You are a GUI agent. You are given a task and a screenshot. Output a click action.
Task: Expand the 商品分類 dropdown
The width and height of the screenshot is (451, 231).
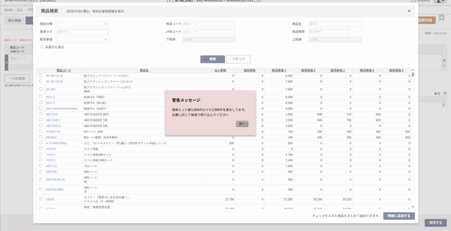tap(82, 24)
